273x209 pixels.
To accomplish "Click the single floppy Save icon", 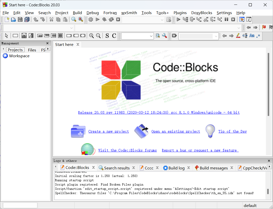I will 20,19.
